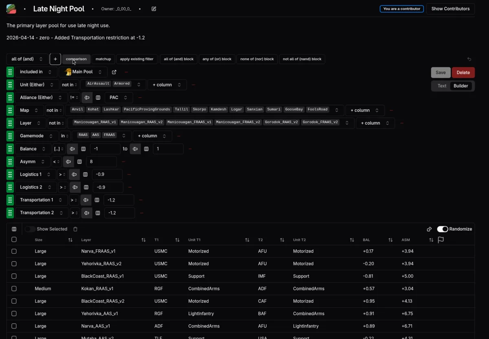Check the Yehorivka_RAAS_v2 row checkbox

(14, 264)
